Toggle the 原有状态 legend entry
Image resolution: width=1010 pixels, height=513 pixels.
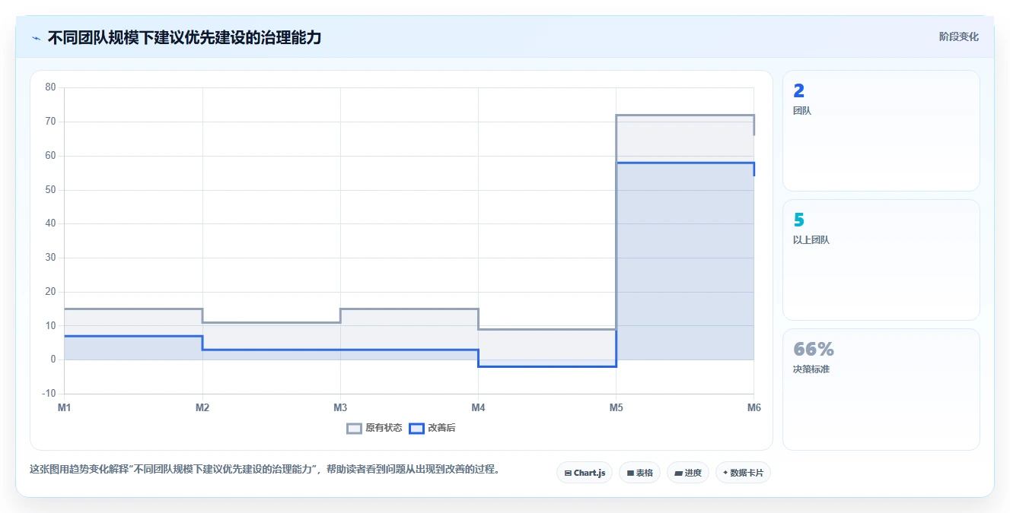[374, 428]
